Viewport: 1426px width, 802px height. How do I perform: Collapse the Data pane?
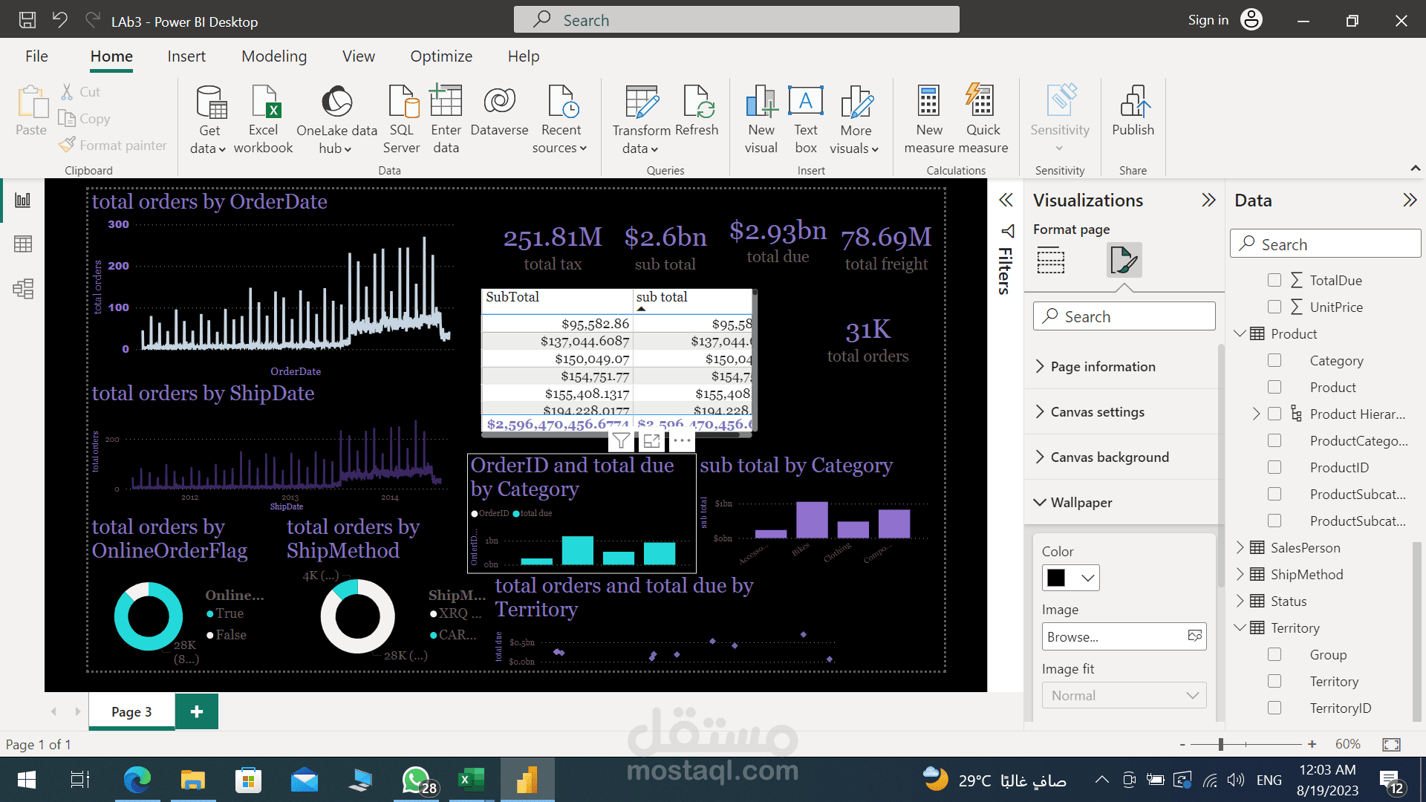click(x=1410, y=200)
